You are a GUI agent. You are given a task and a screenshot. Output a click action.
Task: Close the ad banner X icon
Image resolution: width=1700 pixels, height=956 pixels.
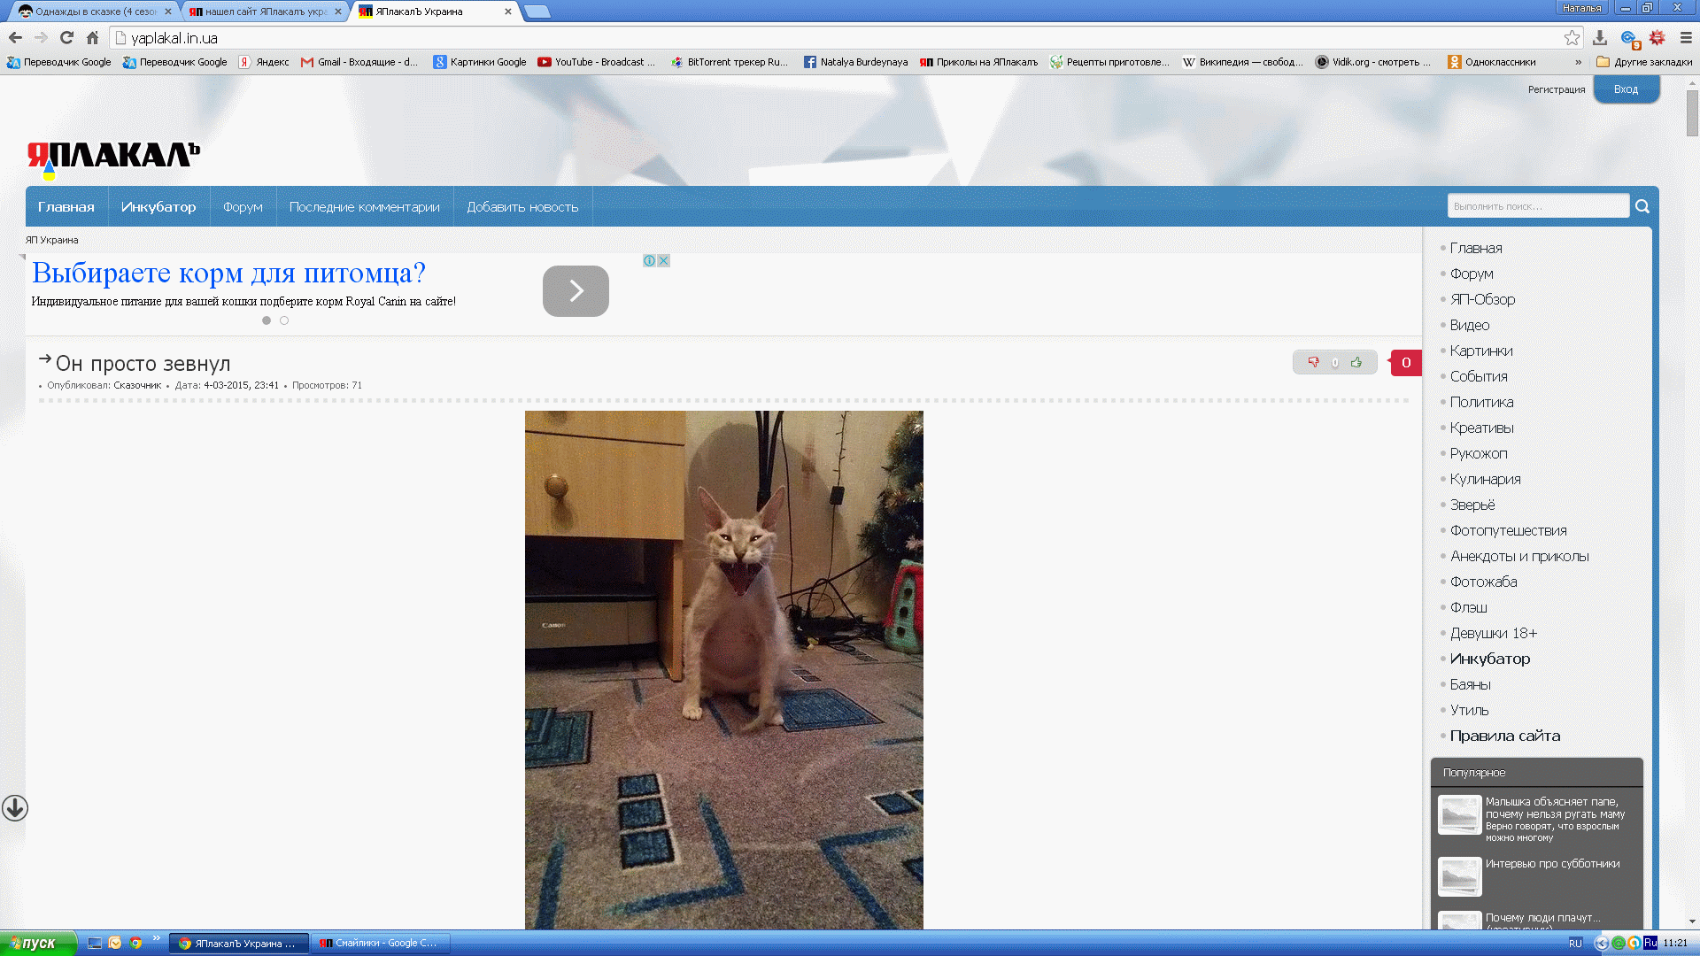pos(663,260)
